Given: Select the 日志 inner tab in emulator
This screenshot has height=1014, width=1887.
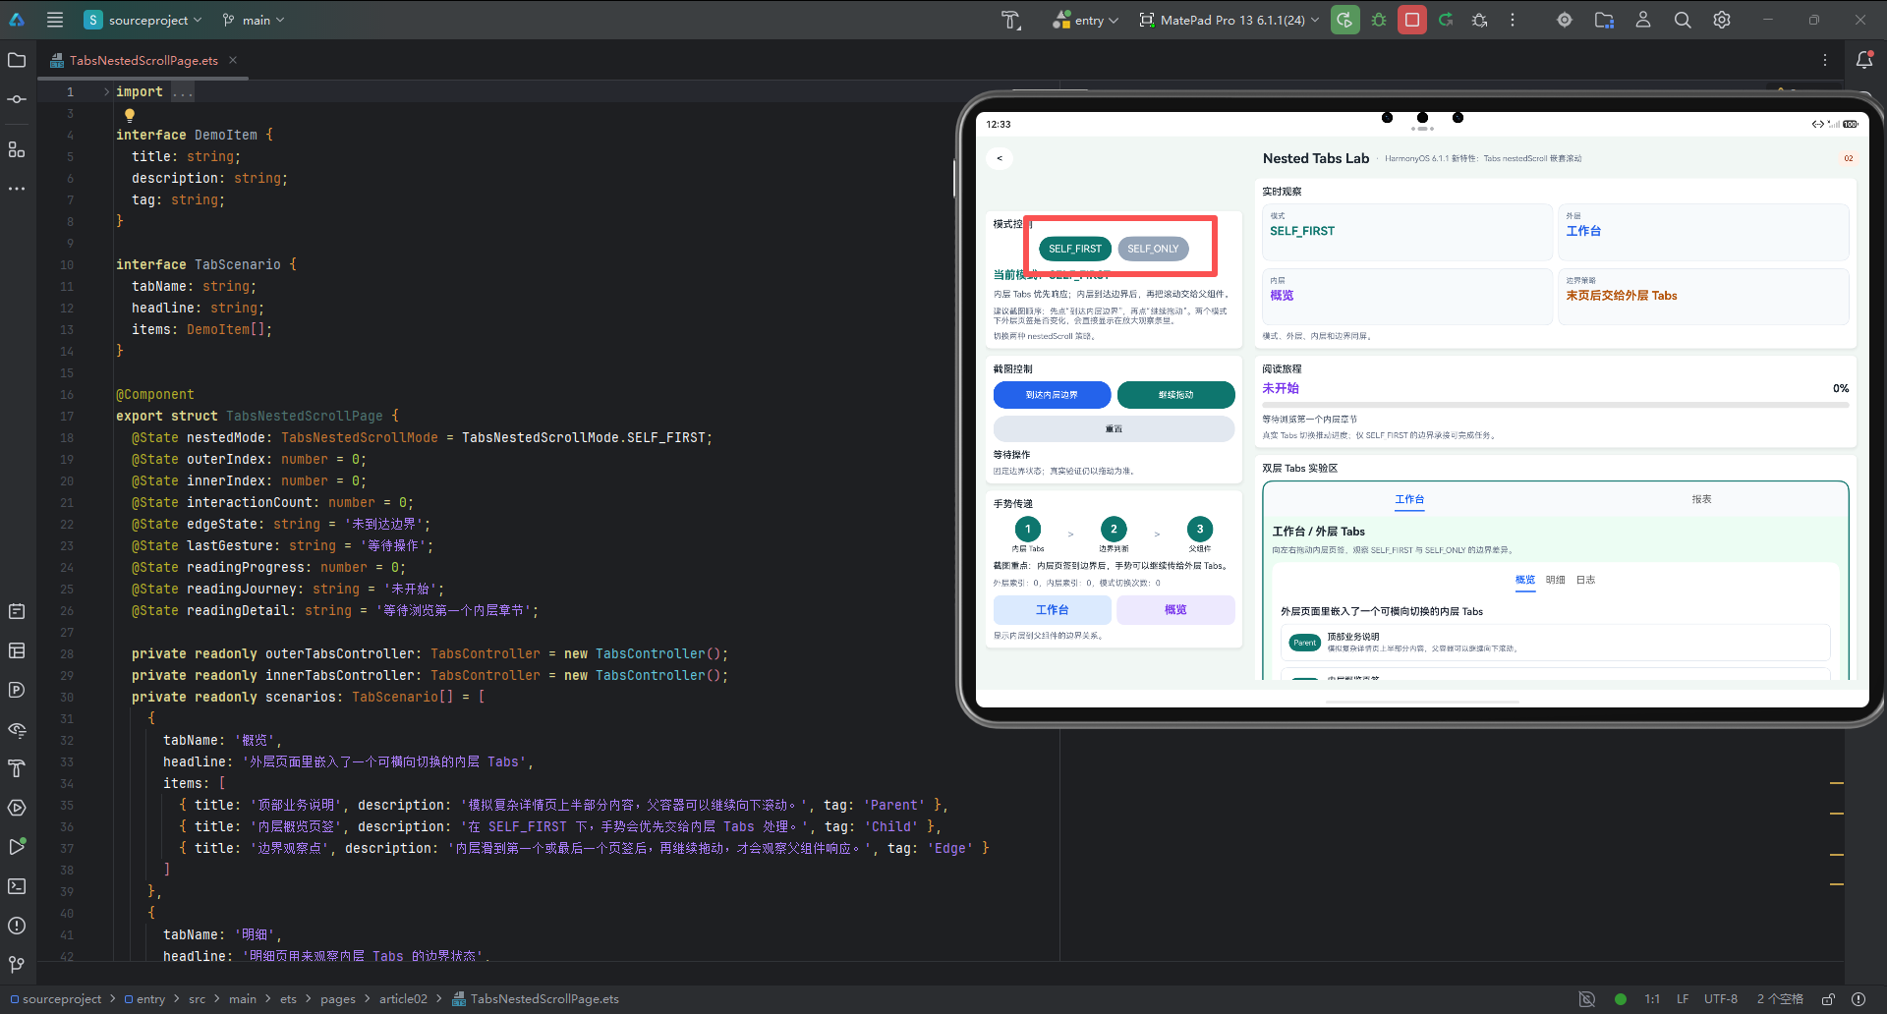Looking at the screenshot, I should click(x=1585, y=580).
